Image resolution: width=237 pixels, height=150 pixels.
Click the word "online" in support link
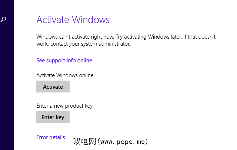pyautogui.click(x=84, y=61)
